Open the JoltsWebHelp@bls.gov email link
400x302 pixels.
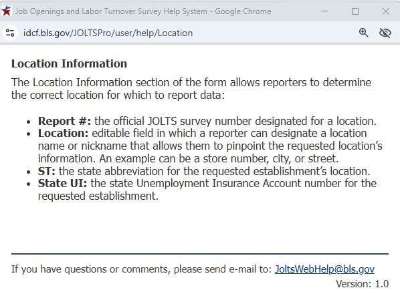324,269
